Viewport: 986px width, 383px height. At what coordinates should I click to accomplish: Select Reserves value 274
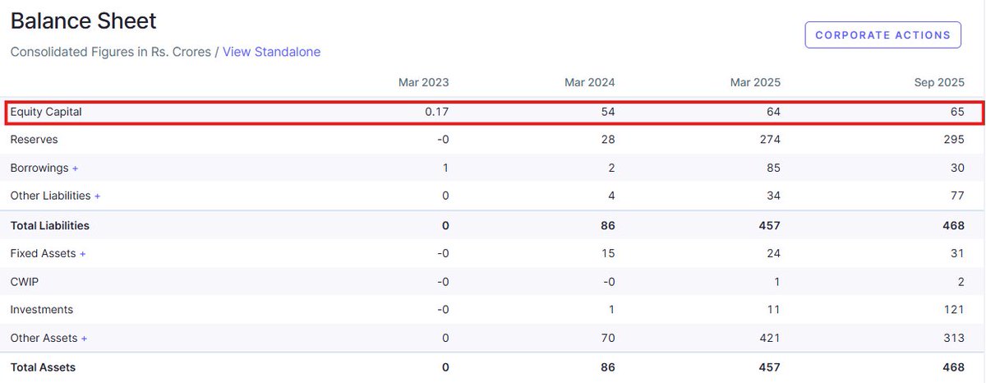point(770,140)
